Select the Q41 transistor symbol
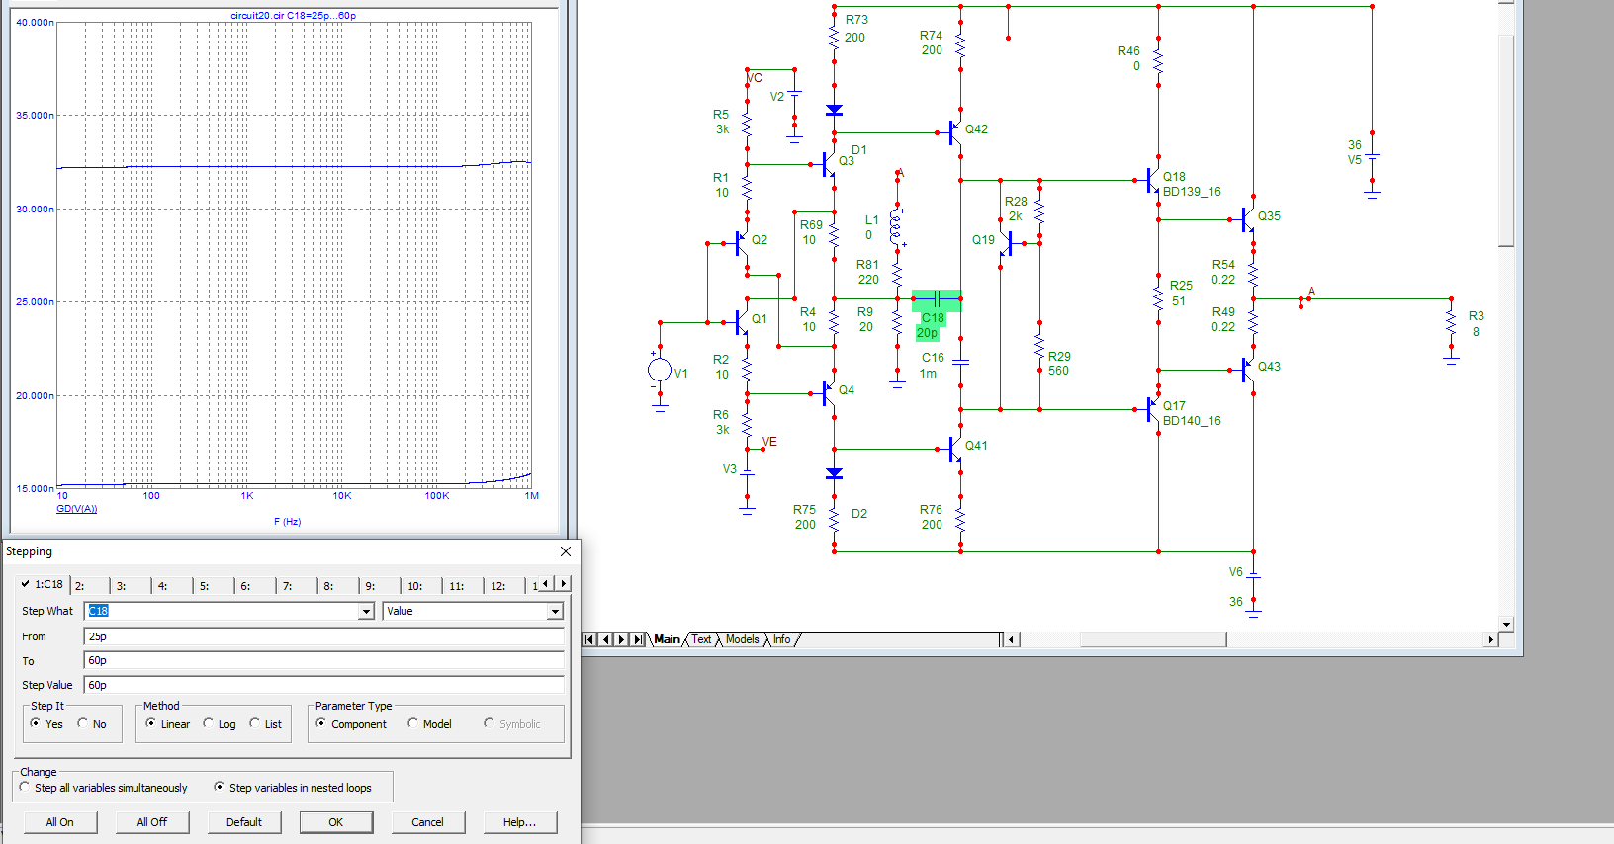This screenshot has height=844, width=1614. tap(952, 449)
